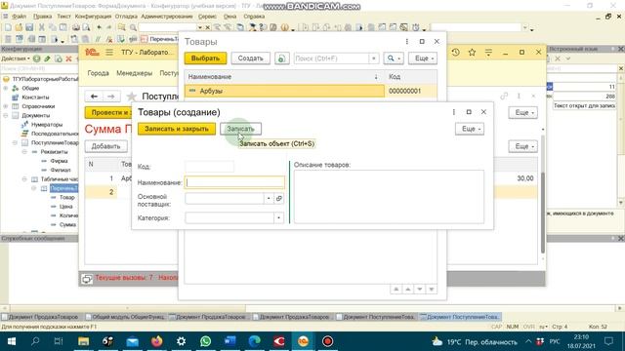
Task: Open the Отладка menu
Action: (x=126, y=17)
